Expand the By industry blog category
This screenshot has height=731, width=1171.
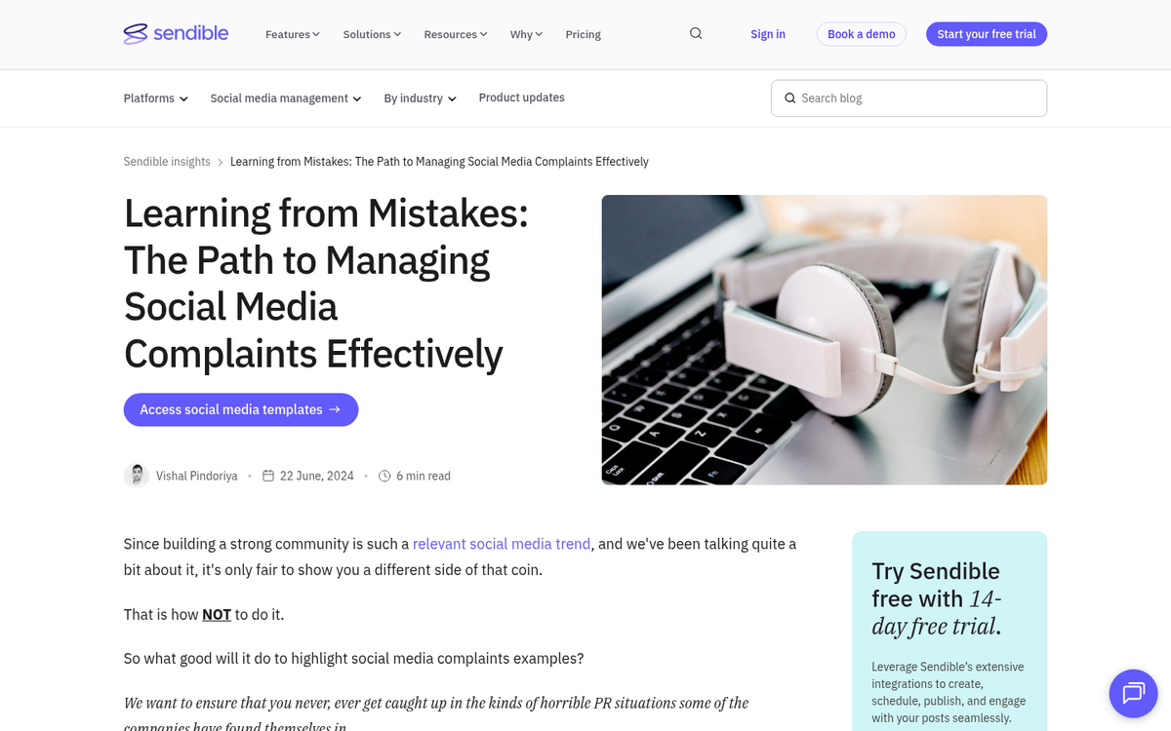point(421,98)
